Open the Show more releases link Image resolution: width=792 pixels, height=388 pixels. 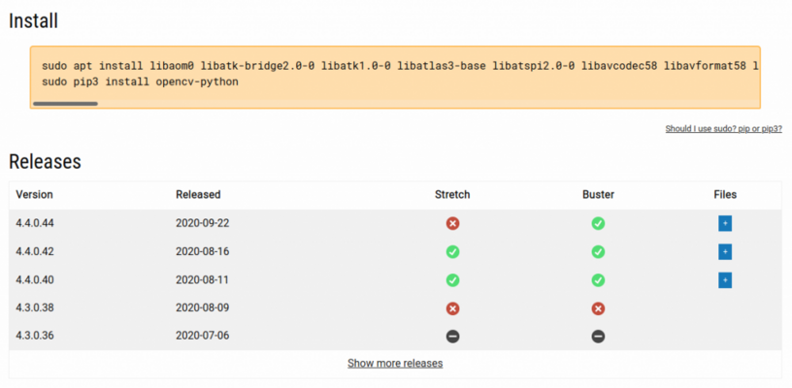[x=395, y=364]
